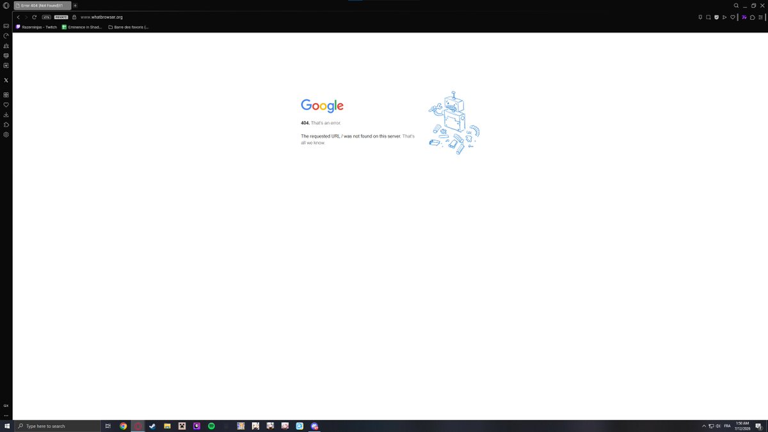Switch to Opera GX taskbar icon

[138, 426]
